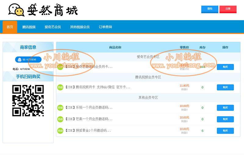This screenshot has width=244, height=155.
Task: Open the 首页 home tab
Action: point(10,27)
